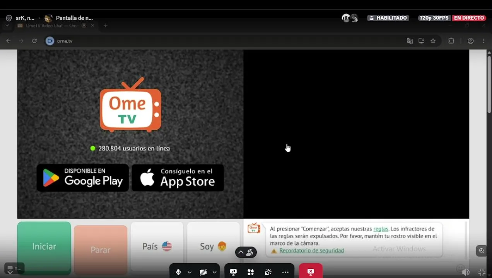Expand camera options arrow
Image resolution: width=492 pixels, height=278 pixels.
[214, 272]
